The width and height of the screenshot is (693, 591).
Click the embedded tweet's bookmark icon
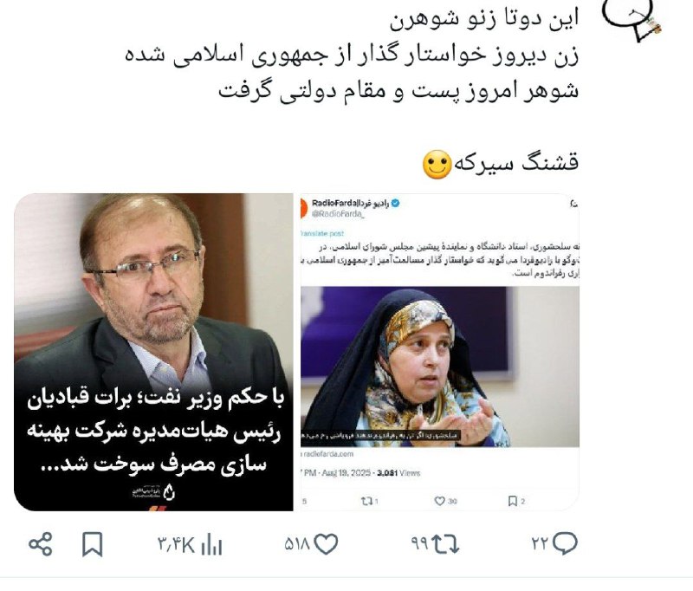click(x=513, y=501)
